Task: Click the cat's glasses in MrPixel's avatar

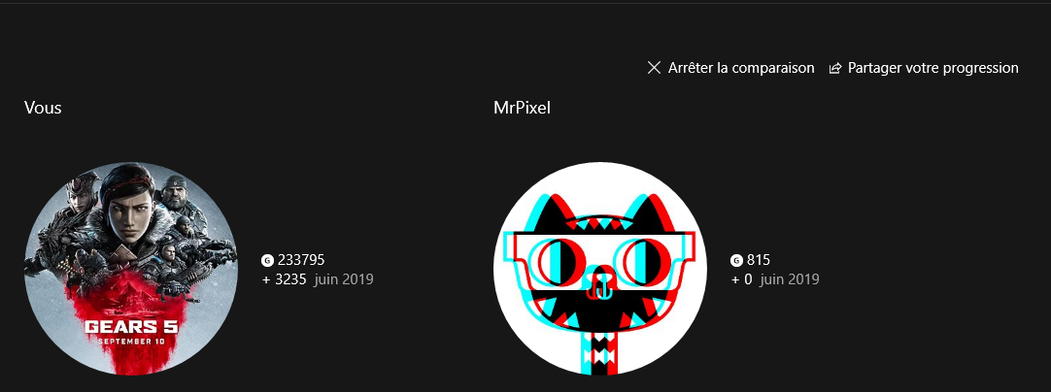Action: click(x=600, y=256)
